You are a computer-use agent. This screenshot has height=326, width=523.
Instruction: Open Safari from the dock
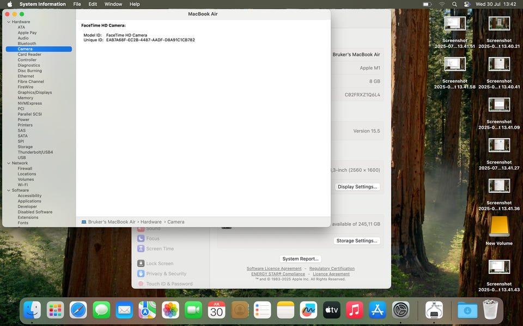pyautogui.click(x=78, y=310)
